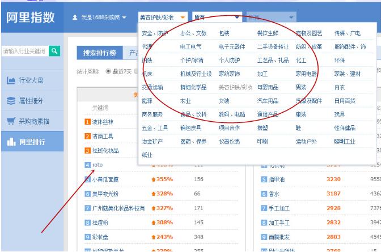Image resolution: width=390 pixels, height=252 pixels.
Task: Open 属性细分 in the sidebar menu
Action: (32, 101)
